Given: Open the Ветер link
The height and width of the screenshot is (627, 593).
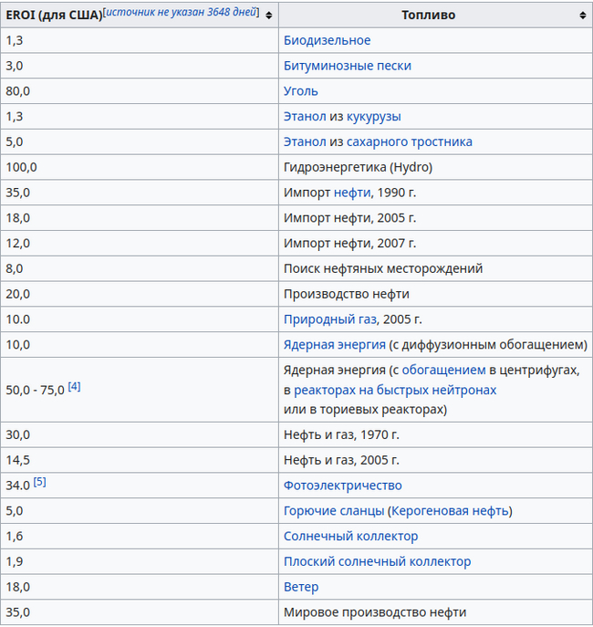Looking at the screenshot, I should pos(301,587).
